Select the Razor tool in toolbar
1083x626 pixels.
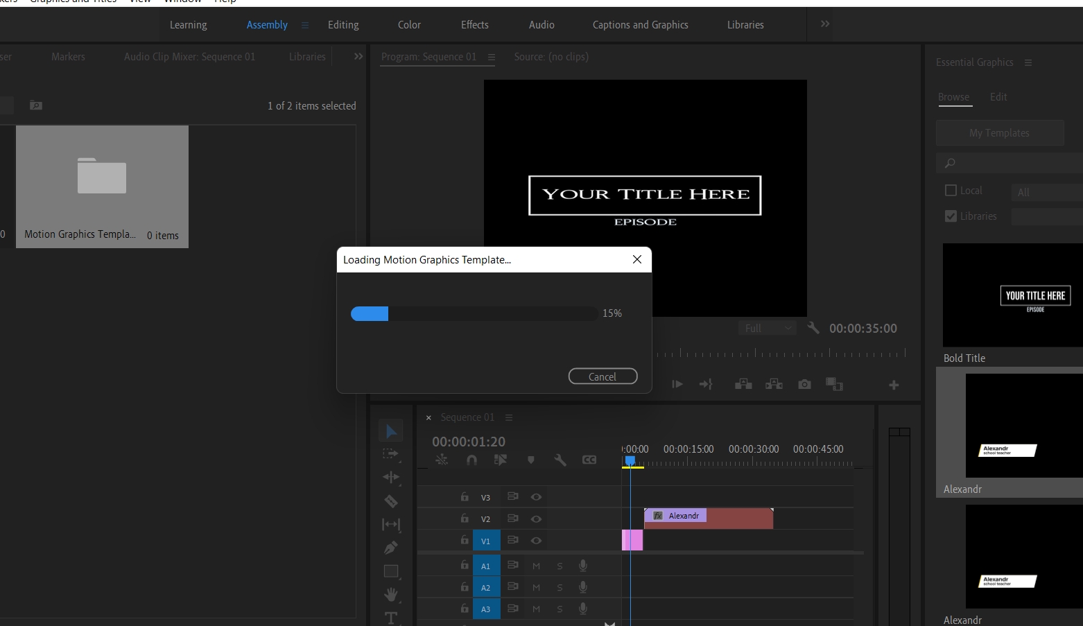coord(391,501)
